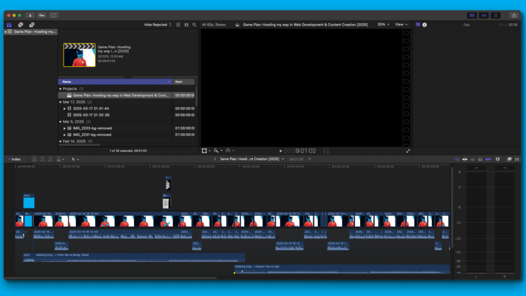Collapse the Mar 17, 2025 group
The image size is (526, 296).
(61, 102)
